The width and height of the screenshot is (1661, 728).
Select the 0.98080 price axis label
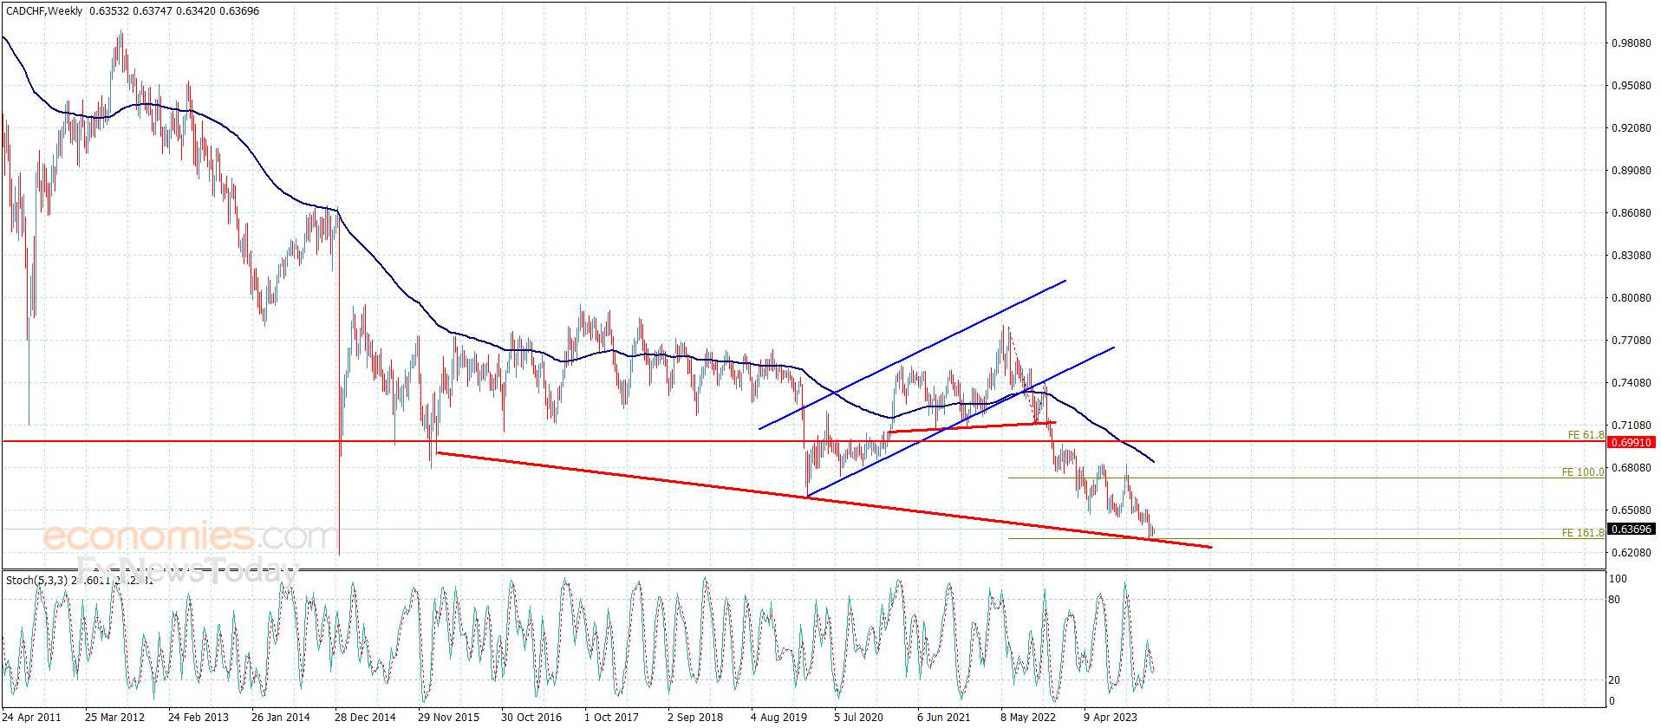[1631, 43]
